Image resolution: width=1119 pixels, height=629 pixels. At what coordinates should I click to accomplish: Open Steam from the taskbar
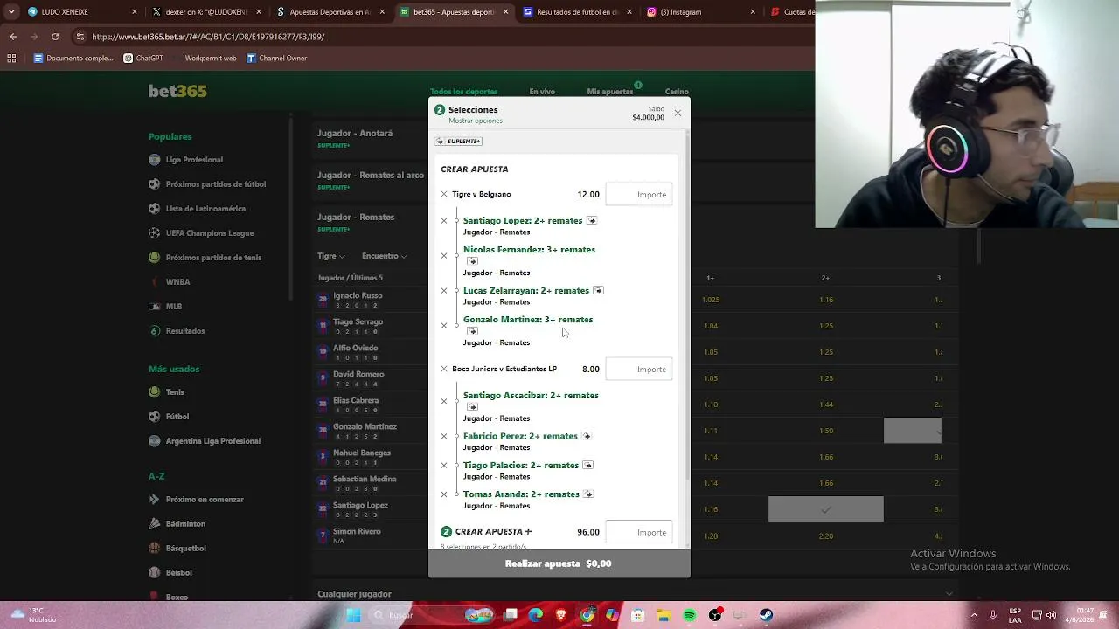pos(767,615)
